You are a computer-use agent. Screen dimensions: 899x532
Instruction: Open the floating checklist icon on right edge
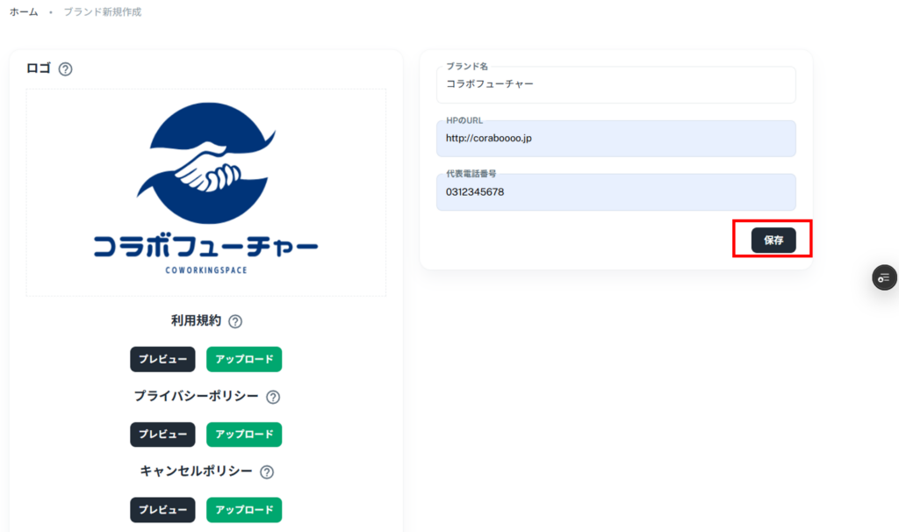[884, 277]
